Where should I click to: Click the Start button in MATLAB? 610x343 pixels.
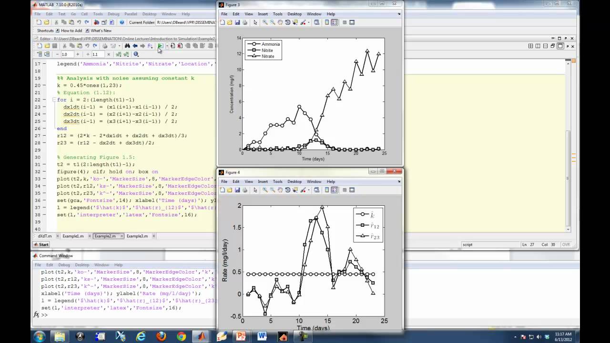41,244
